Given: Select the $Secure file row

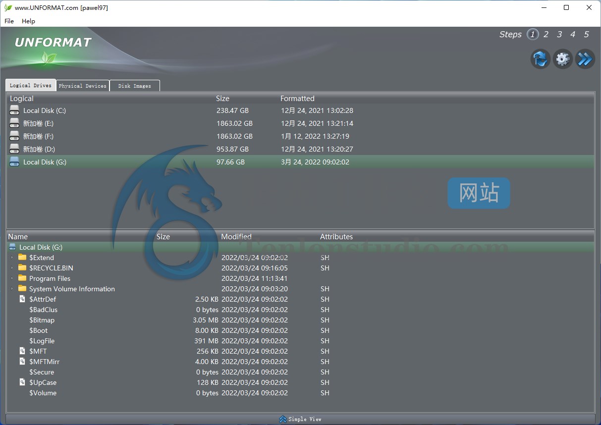Looking at the screenshot, I should (300, 372).
